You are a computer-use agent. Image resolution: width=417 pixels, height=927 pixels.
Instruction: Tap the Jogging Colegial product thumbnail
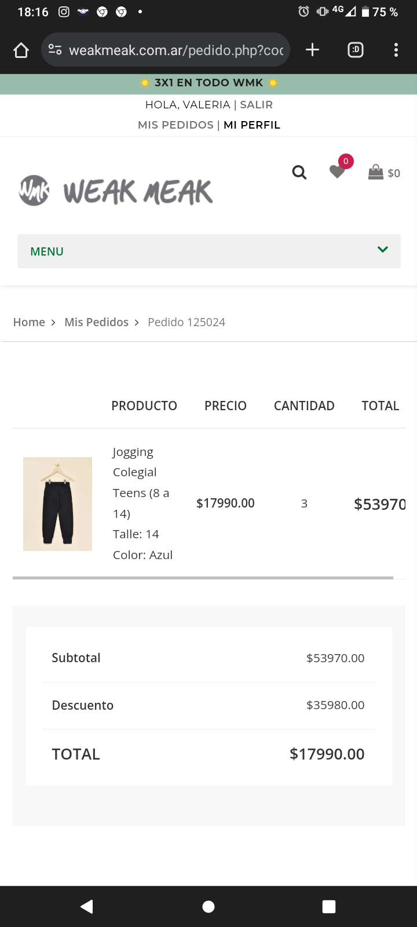[57, 504]
